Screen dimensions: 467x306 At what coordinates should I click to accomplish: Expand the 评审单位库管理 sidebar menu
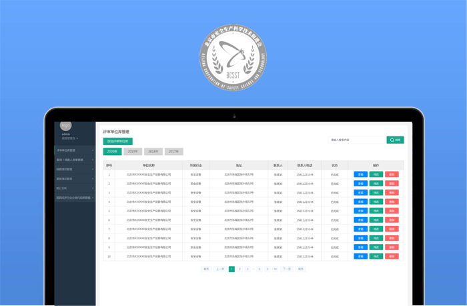pyautogui.click(x=75, y=150)
